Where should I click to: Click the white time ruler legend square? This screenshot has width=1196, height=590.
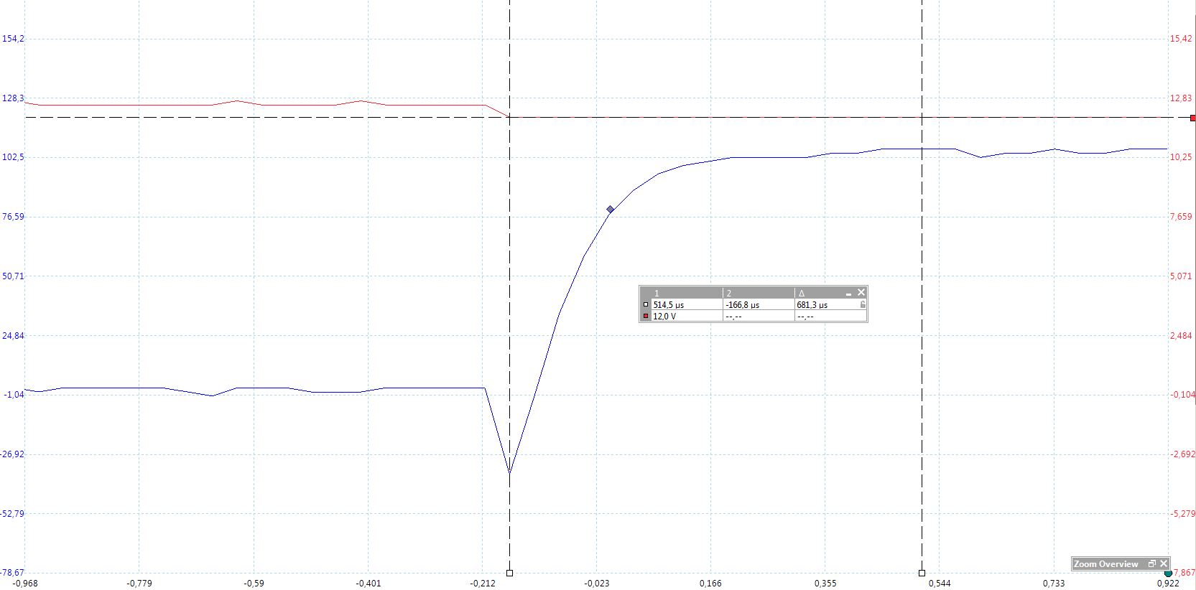click(x=646, y=305)
